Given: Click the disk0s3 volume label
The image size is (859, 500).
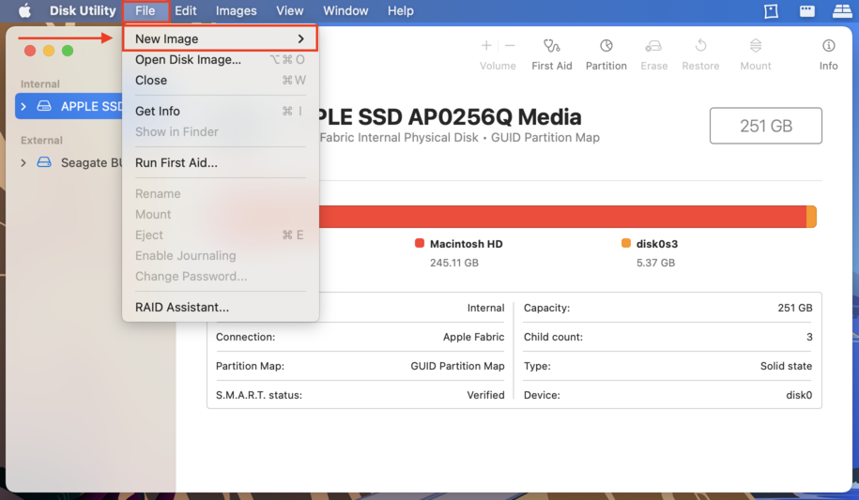Looking at the screenshot, I should [x=657, y=244].
